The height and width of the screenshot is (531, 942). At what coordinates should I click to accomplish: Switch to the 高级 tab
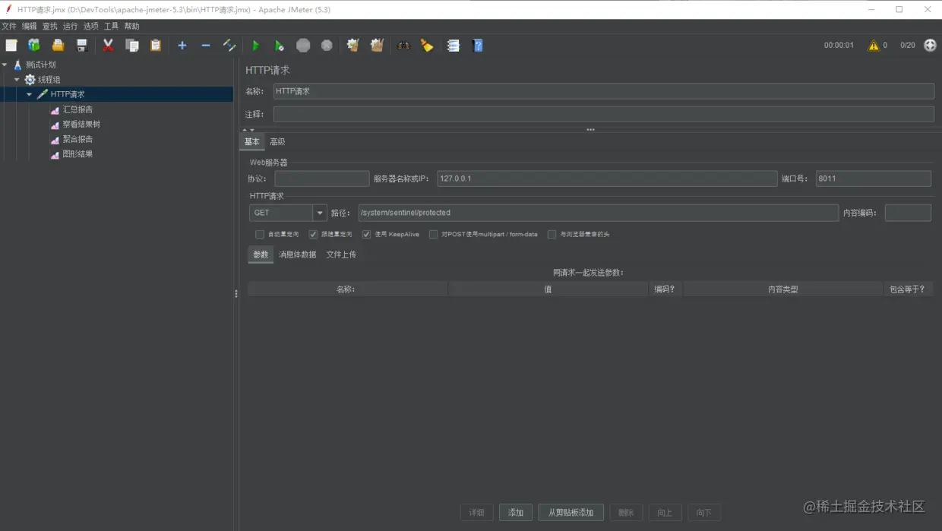277,142
